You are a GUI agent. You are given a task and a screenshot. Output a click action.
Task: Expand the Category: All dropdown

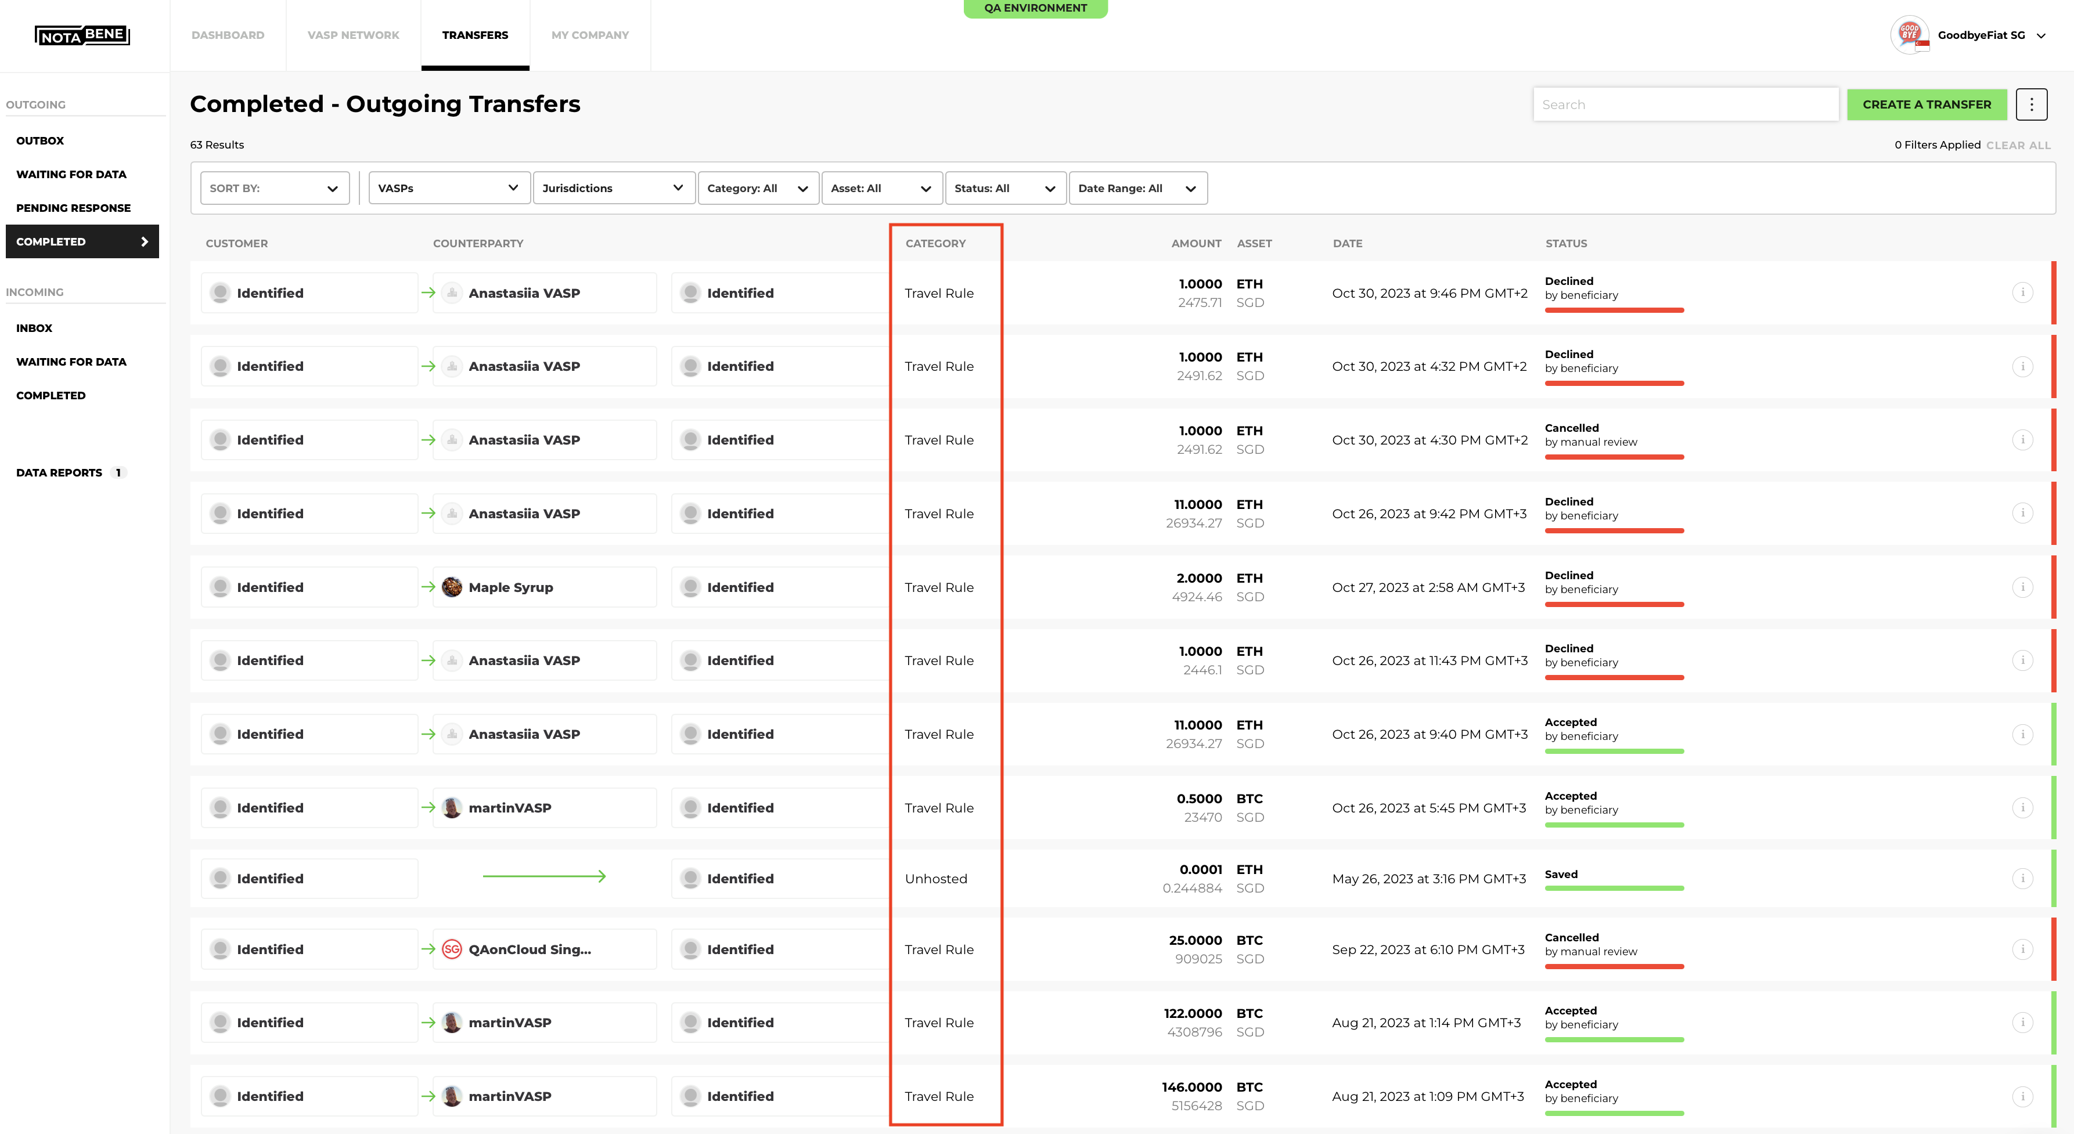758,189
